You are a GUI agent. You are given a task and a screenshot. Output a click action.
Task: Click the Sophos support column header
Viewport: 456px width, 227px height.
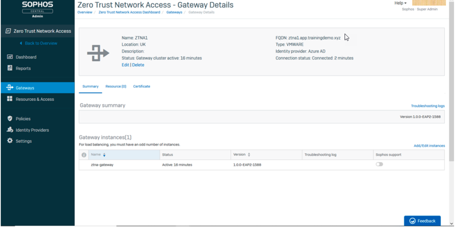point(409,155)
